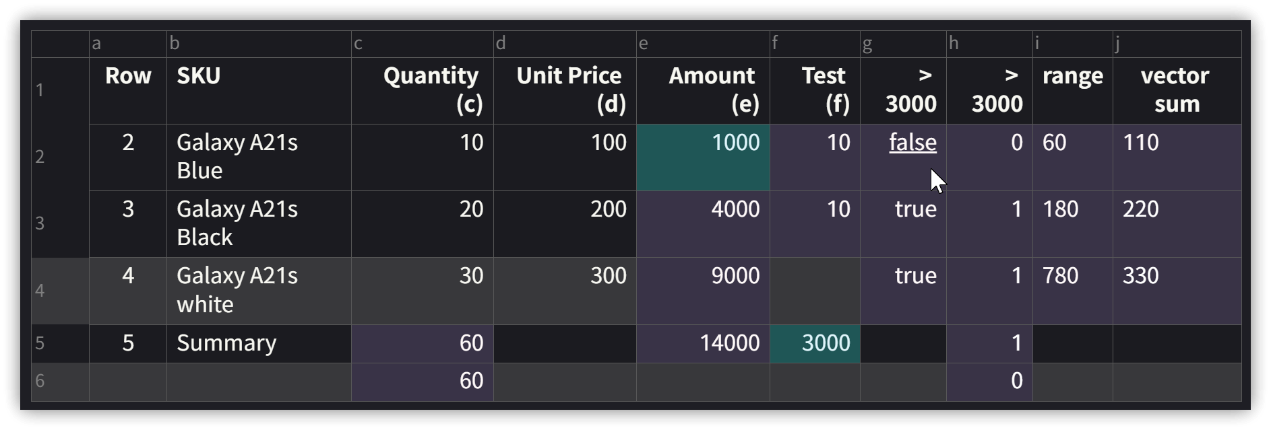Select the highlighted amount cell 1000

click(703, 157)
